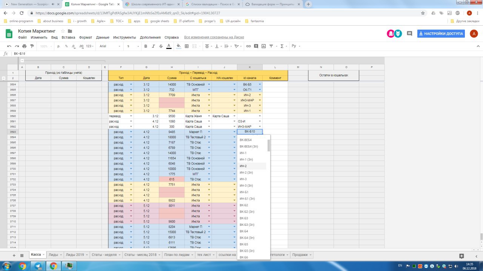Open the Файл menu
Image resolution: width=483 pixels, height=271 pixels.
coord(22,37)
